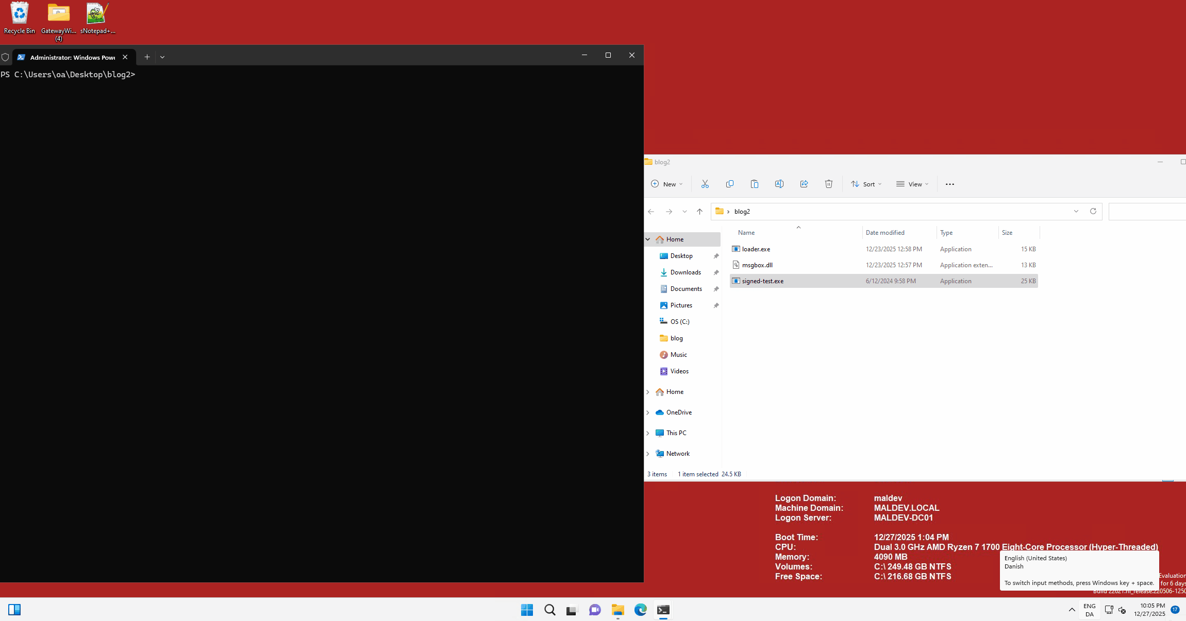Image resolution: width=1186 pixels, height=621 pixels.
Task: Open the terminal tab dropdown menu
Action: pos(162,57)
